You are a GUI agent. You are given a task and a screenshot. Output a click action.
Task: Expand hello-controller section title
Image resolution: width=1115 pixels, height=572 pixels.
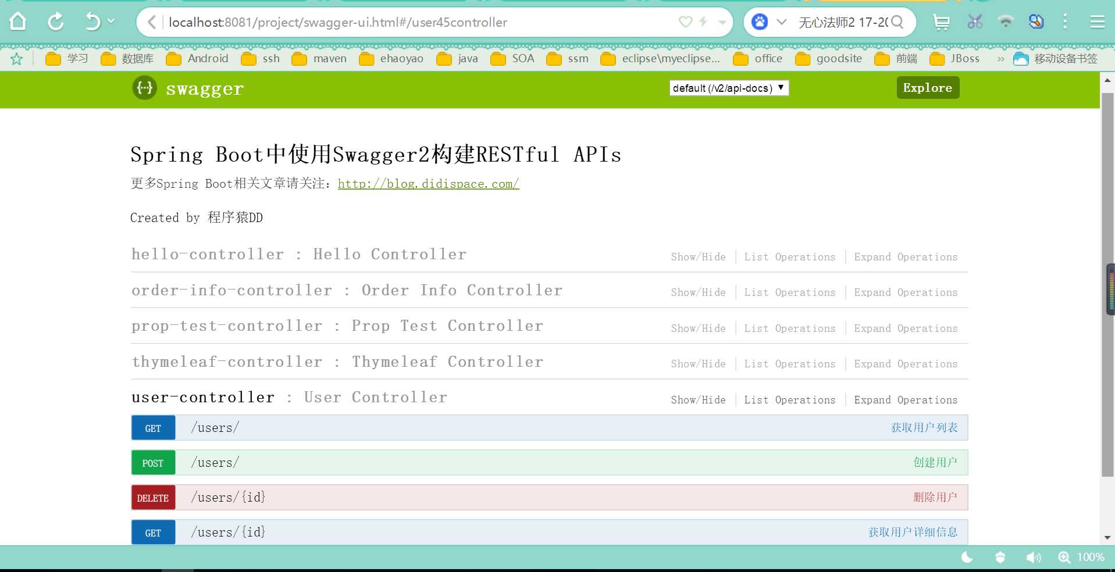point(299,255)
